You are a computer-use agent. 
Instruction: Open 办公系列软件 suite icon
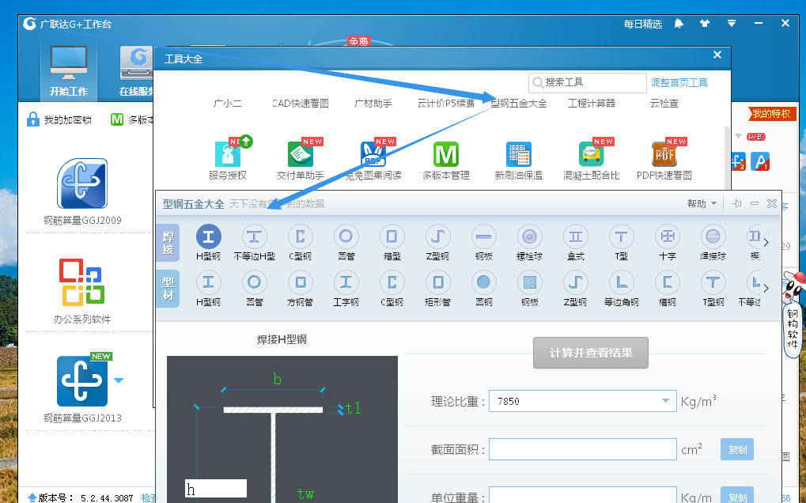pos(82,282)
